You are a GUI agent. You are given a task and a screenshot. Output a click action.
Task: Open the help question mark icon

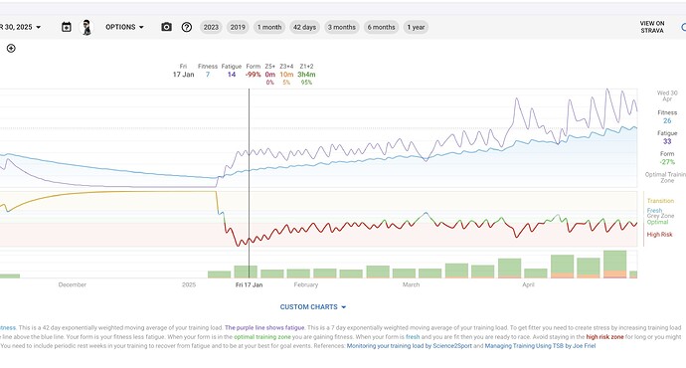(x=187, y=27)
